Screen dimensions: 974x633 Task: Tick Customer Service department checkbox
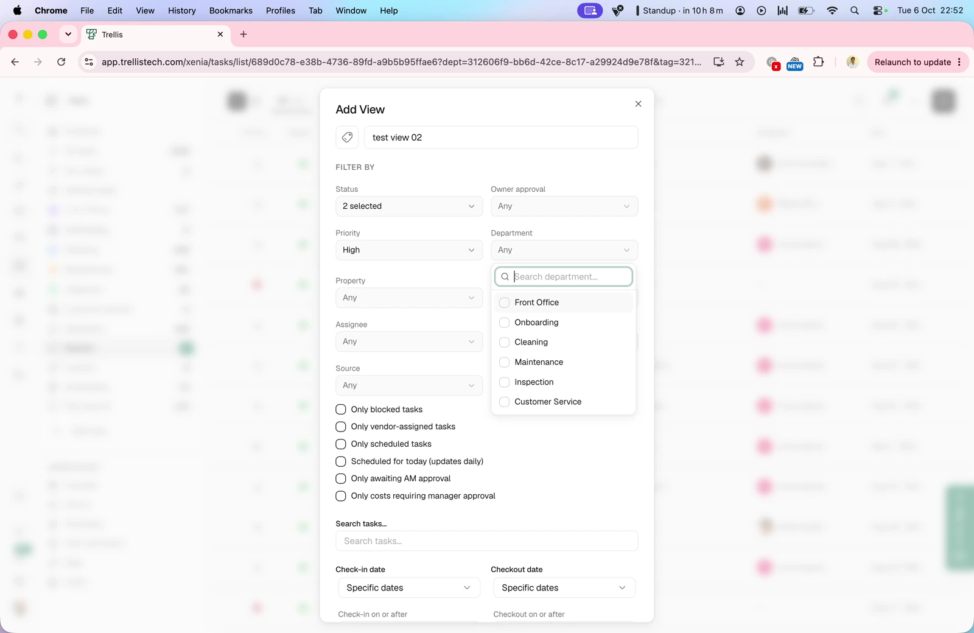(x=504, y=402)
